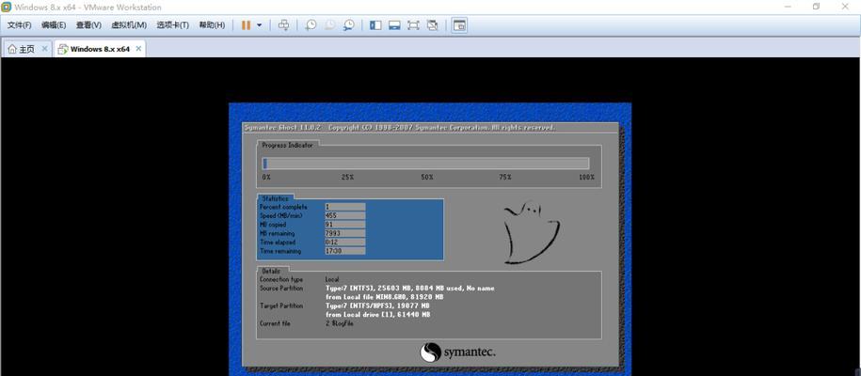Click the 'Details' group label
Screen dimensions: 861x376
[271, 271]
